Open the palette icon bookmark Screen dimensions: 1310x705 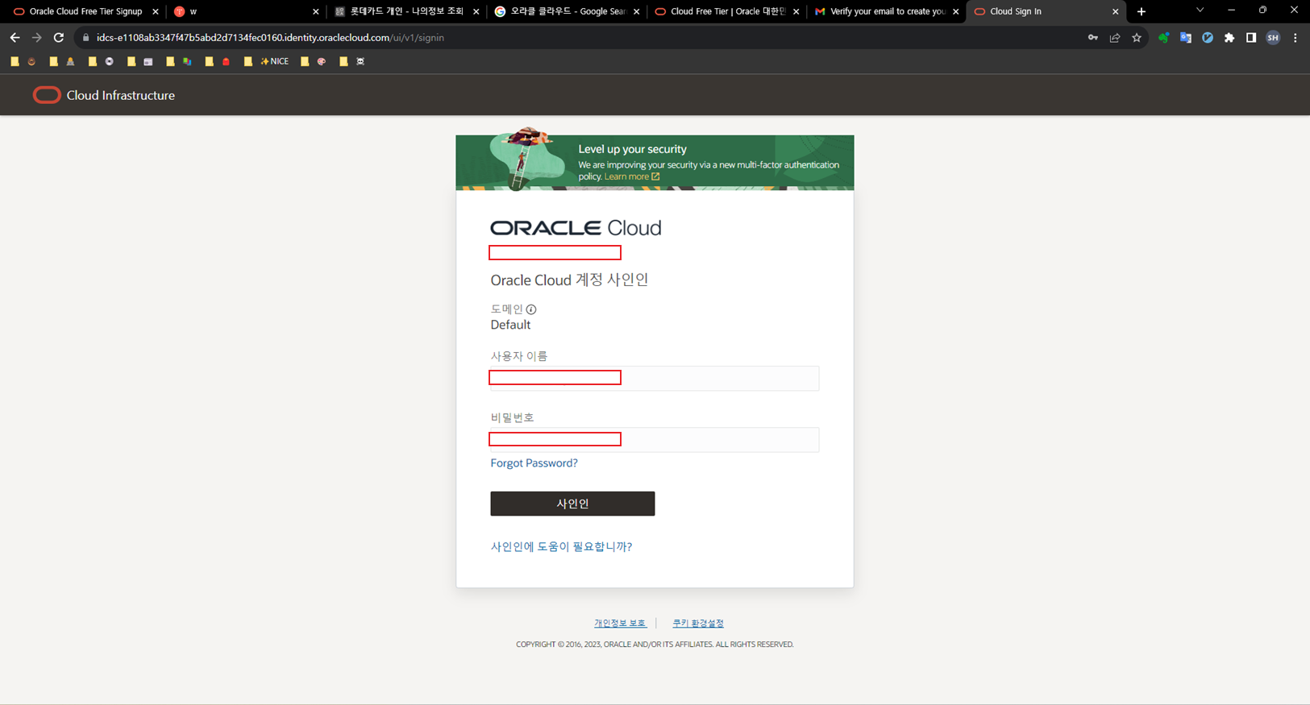[x=322, y=61]
